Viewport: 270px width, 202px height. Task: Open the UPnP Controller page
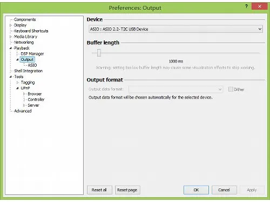click(x=36, y=100)
